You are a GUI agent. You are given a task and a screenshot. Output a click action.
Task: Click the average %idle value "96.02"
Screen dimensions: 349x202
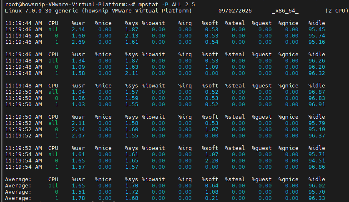317,186
